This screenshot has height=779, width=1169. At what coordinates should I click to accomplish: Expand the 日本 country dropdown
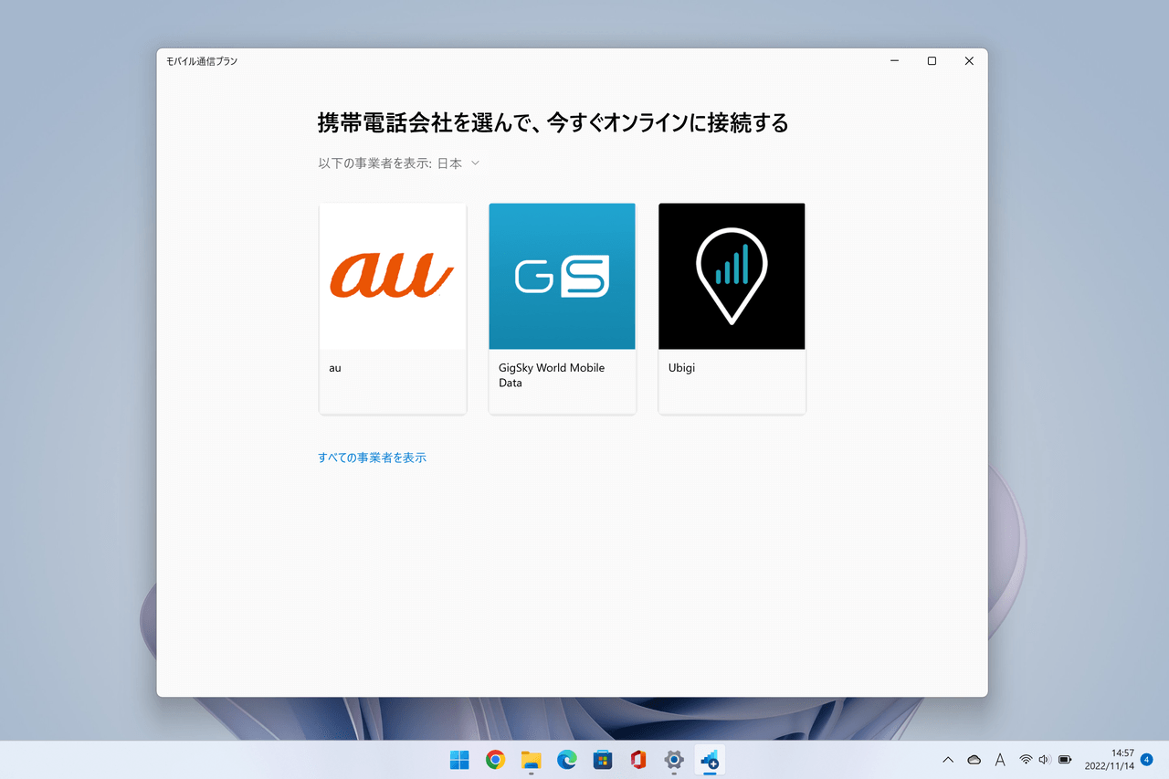coord(458,163)
